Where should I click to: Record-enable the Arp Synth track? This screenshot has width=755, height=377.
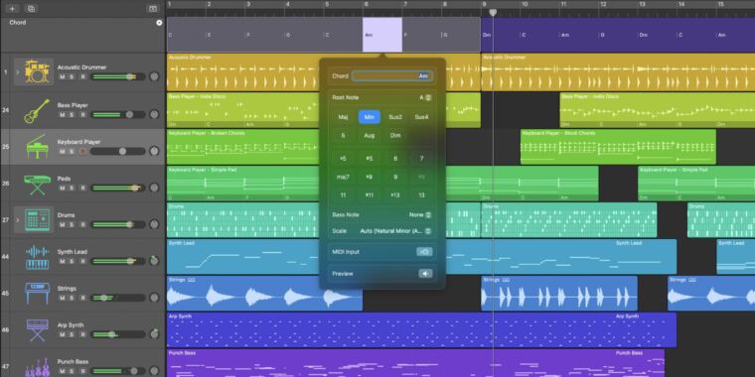(82, 334)
